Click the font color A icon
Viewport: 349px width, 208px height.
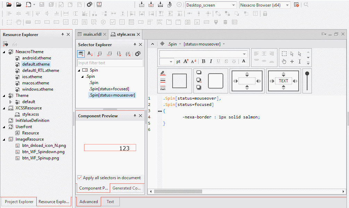pyautogui.click(x=243, y=61)
